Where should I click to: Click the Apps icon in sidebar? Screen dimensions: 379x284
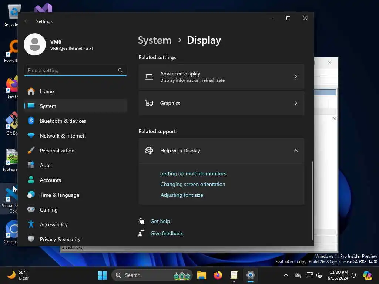click(x=31, y=165)
